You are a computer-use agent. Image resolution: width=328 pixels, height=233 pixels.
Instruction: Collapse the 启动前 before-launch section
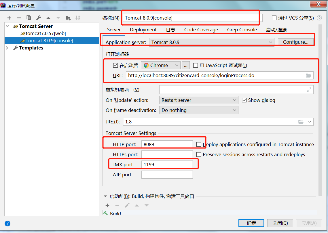(105, 196)
